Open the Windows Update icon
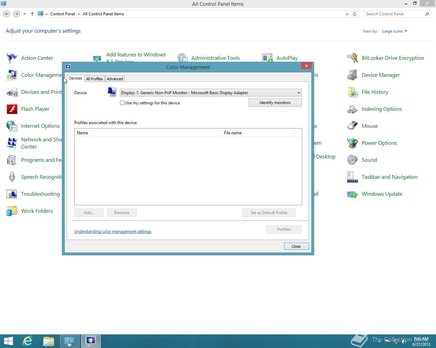436x348 pixels. point(353,194)
